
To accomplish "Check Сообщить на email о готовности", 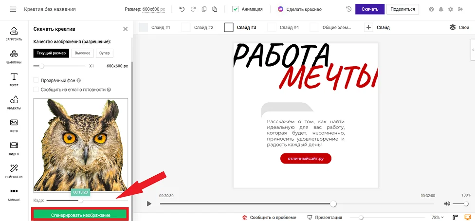I will pos(36,90).
